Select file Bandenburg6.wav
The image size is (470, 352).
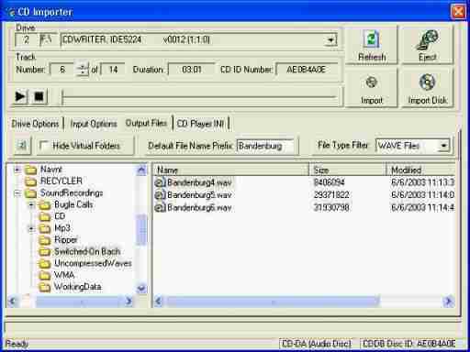pos(199,208)
